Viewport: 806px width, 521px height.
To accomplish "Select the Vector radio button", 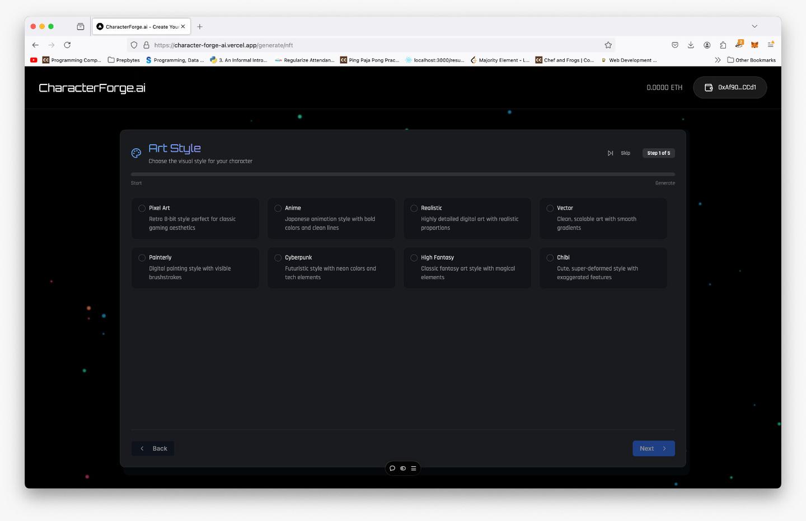I will (x=550, y=209).
